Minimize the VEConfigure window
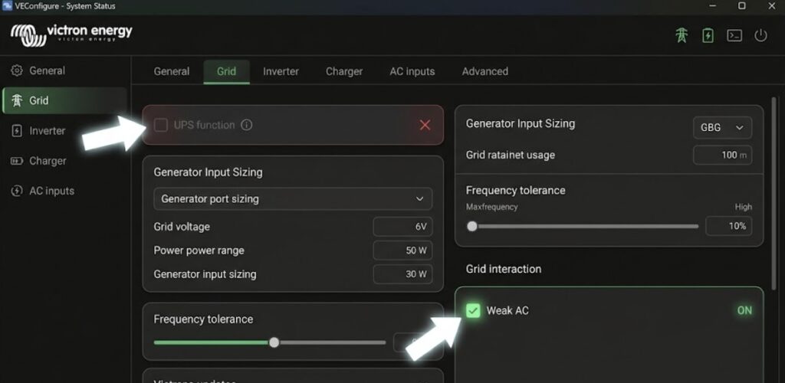This screenshot has height=383, width=785. click(x=713, y=6)
